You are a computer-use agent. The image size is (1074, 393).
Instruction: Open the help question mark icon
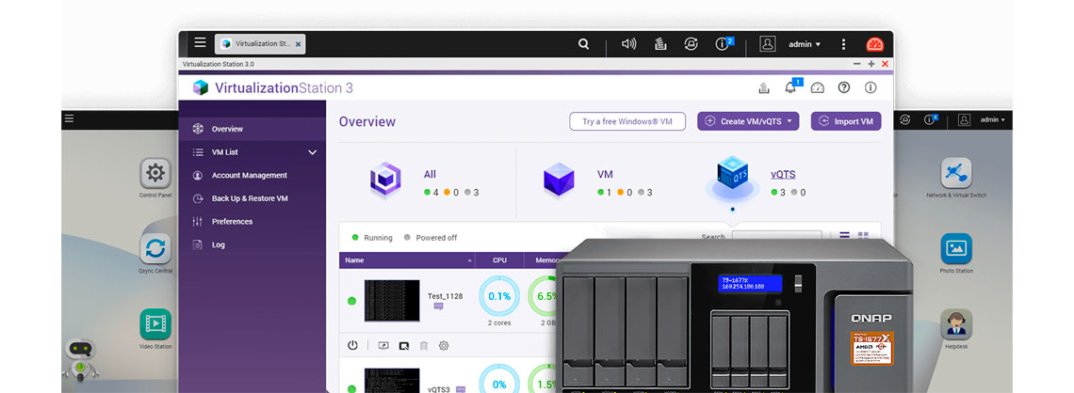(844, 87)
